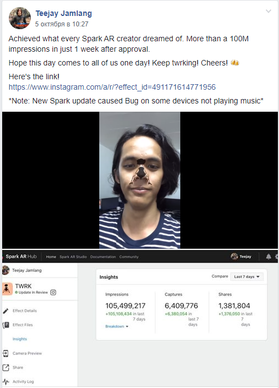279x388 pixels.
Task: Go to Spark AR Studio in navbar
Action: (x=73, y=257)
